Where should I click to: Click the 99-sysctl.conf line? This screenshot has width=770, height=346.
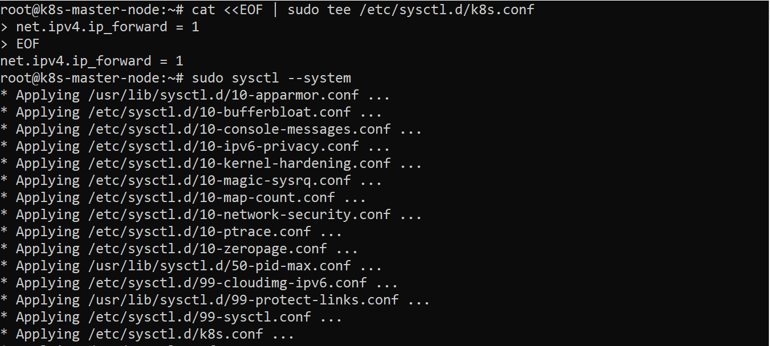click(x=179, y=317)
